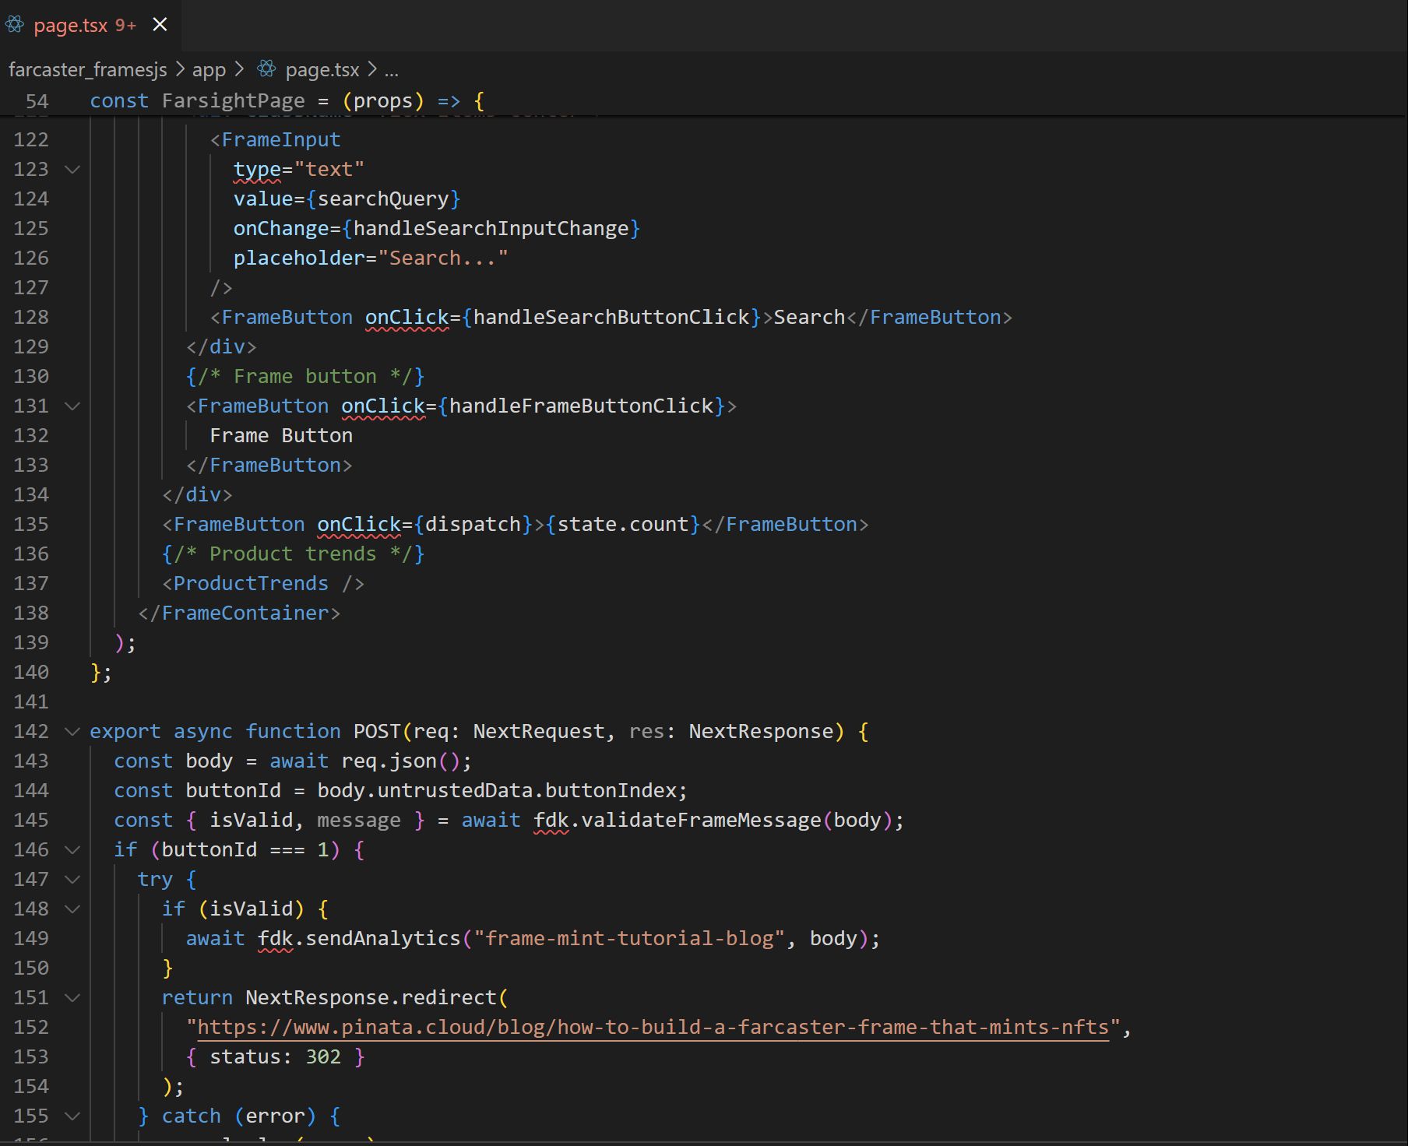Open page.tsx breadcrumb file entry

[322, 70]
